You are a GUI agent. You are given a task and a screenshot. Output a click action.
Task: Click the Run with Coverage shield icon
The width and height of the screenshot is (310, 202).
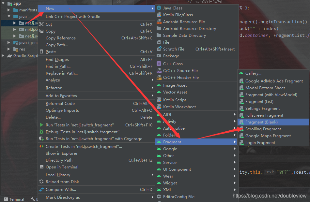(41, 138)
